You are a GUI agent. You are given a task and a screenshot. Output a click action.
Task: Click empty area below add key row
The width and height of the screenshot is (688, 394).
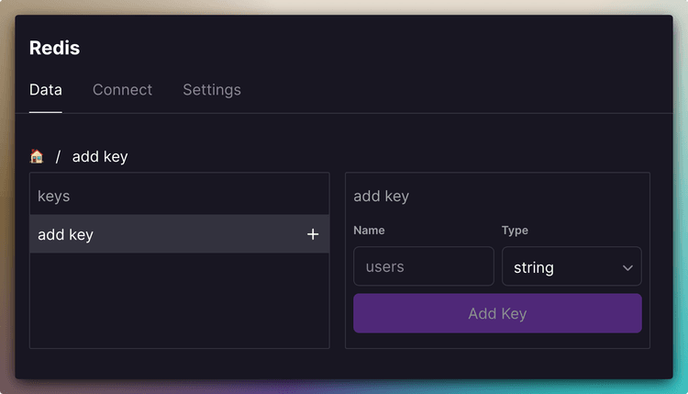pyautogui.click(x=179, y=301)
